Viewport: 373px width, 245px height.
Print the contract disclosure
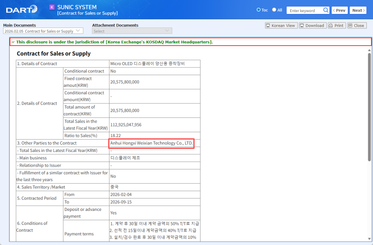coord(336,26)
